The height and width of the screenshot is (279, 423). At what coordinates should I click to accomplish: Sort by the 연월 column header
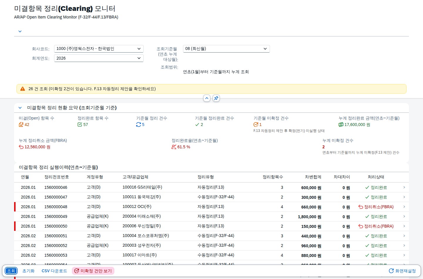coord(25,177)
